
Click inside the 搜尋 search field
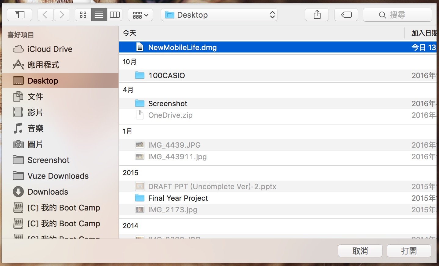coord(397,14)
